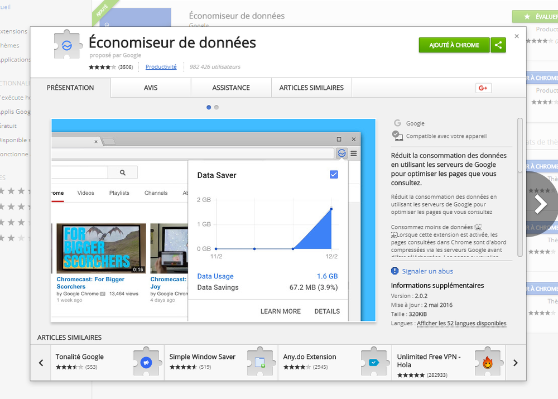Click the Unlimited Free VPN - Hola flame icon

[488, 362]
